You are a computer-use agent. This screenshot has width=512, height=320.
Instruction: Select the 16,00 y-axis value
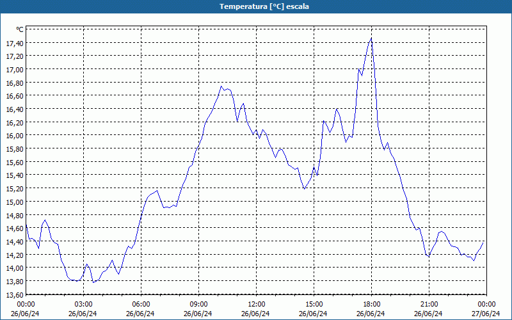[15, 136]
